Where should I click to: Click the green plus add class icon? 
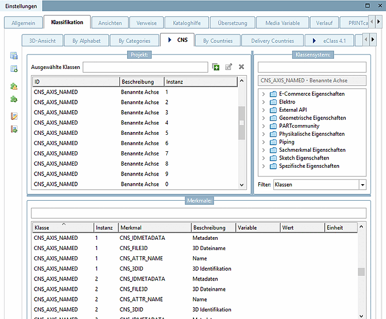pos(216,67)
